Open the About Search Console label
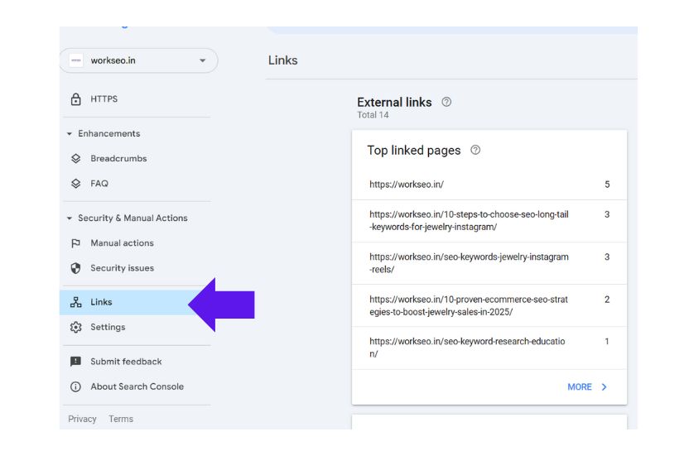This screenshot has width=684, height=456. point(137,386)
